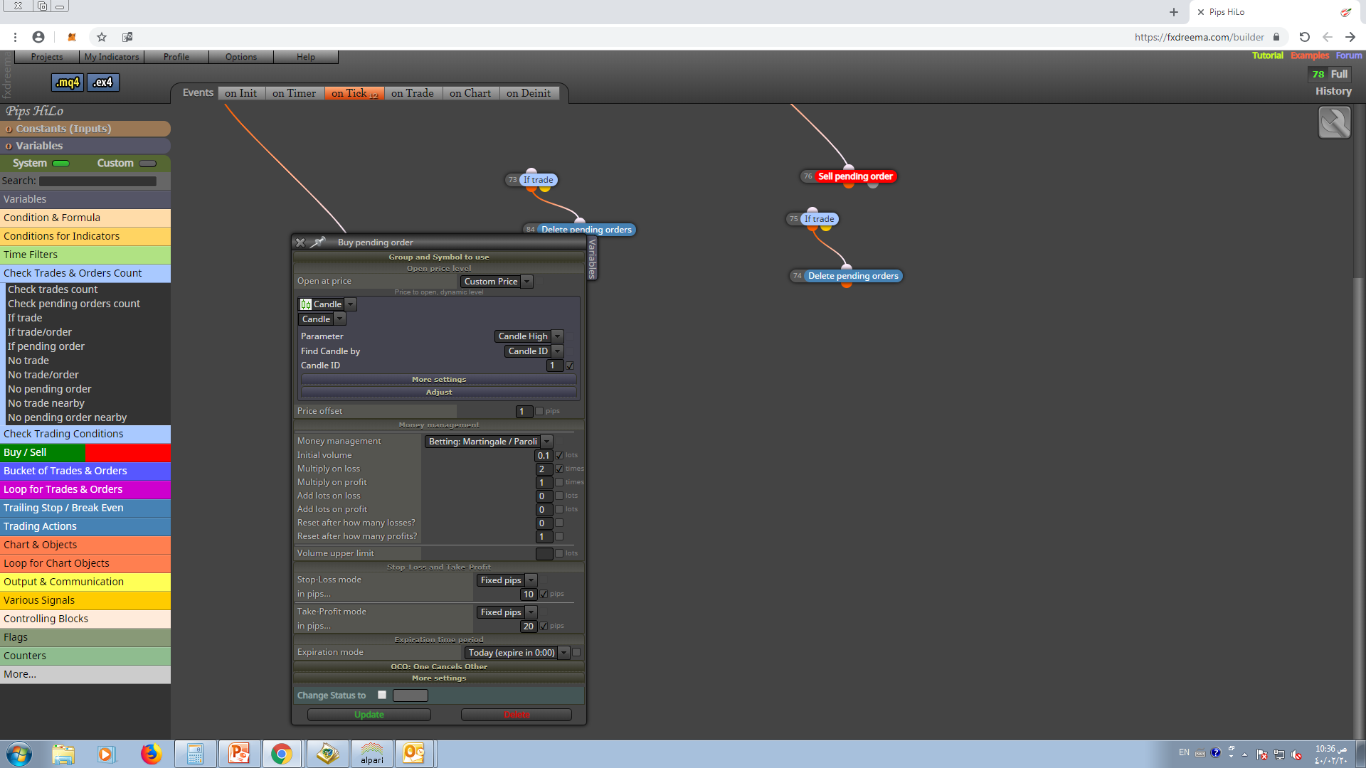The height and width of the screenshot is (768, 1366).
Task: Enable Change Status to checkbox
Action: (x=382, y=695)
